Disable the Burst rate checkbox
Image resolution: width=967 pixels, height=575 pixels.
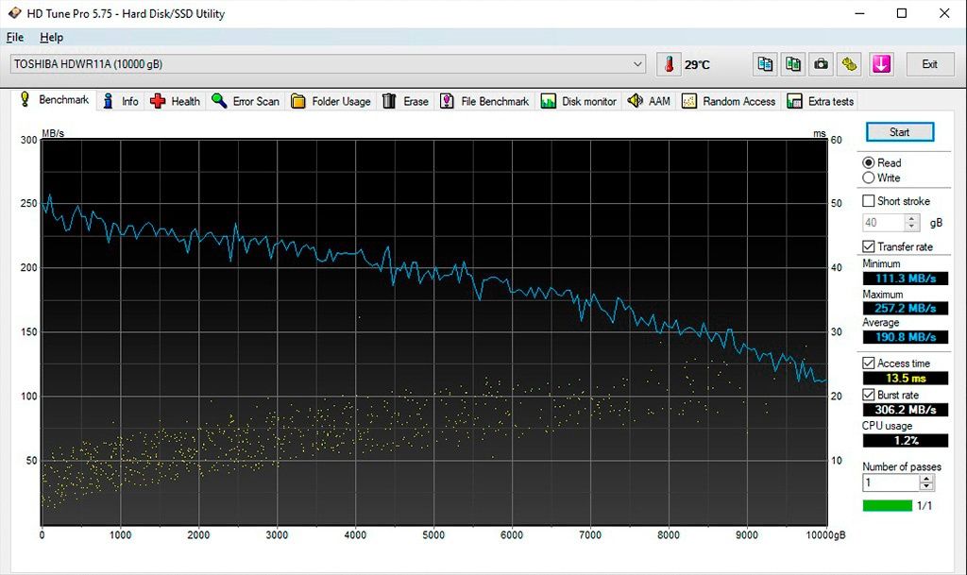coord(869,395)
